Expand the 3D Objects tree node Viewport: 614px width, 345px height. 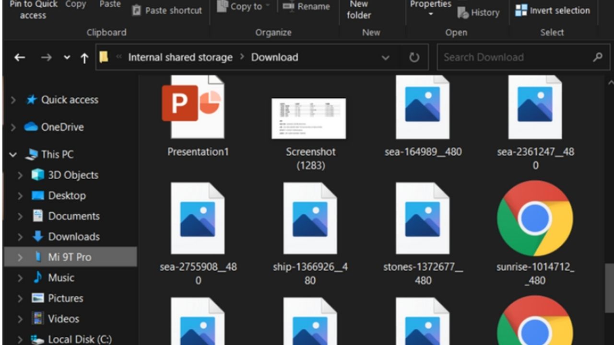[x=20, y=175]
